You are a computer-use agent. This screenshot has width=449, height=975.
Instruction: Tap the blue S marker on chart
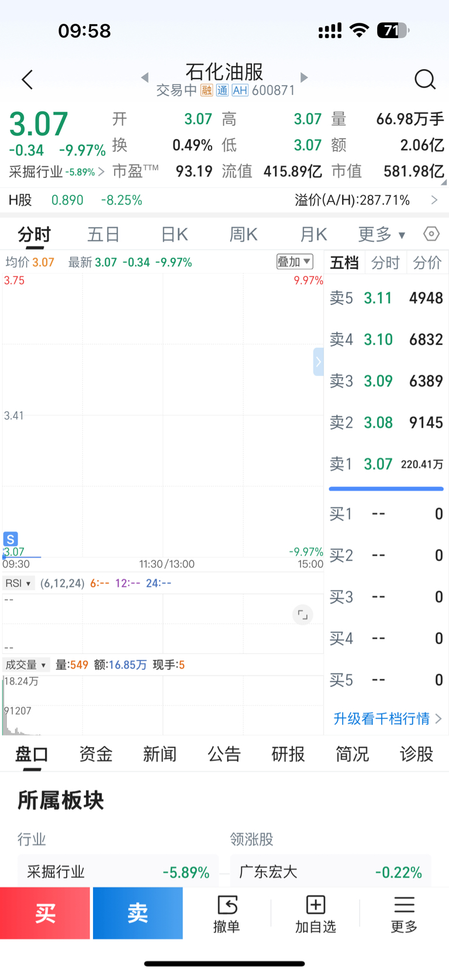pyautogui.click(x=11, y=538)
